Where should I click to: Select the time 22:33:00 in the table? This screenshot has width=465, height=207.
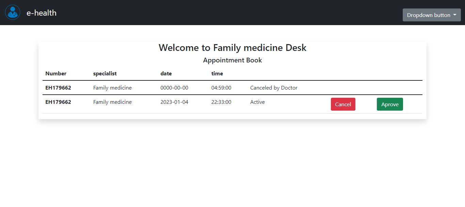pos(221,102)
